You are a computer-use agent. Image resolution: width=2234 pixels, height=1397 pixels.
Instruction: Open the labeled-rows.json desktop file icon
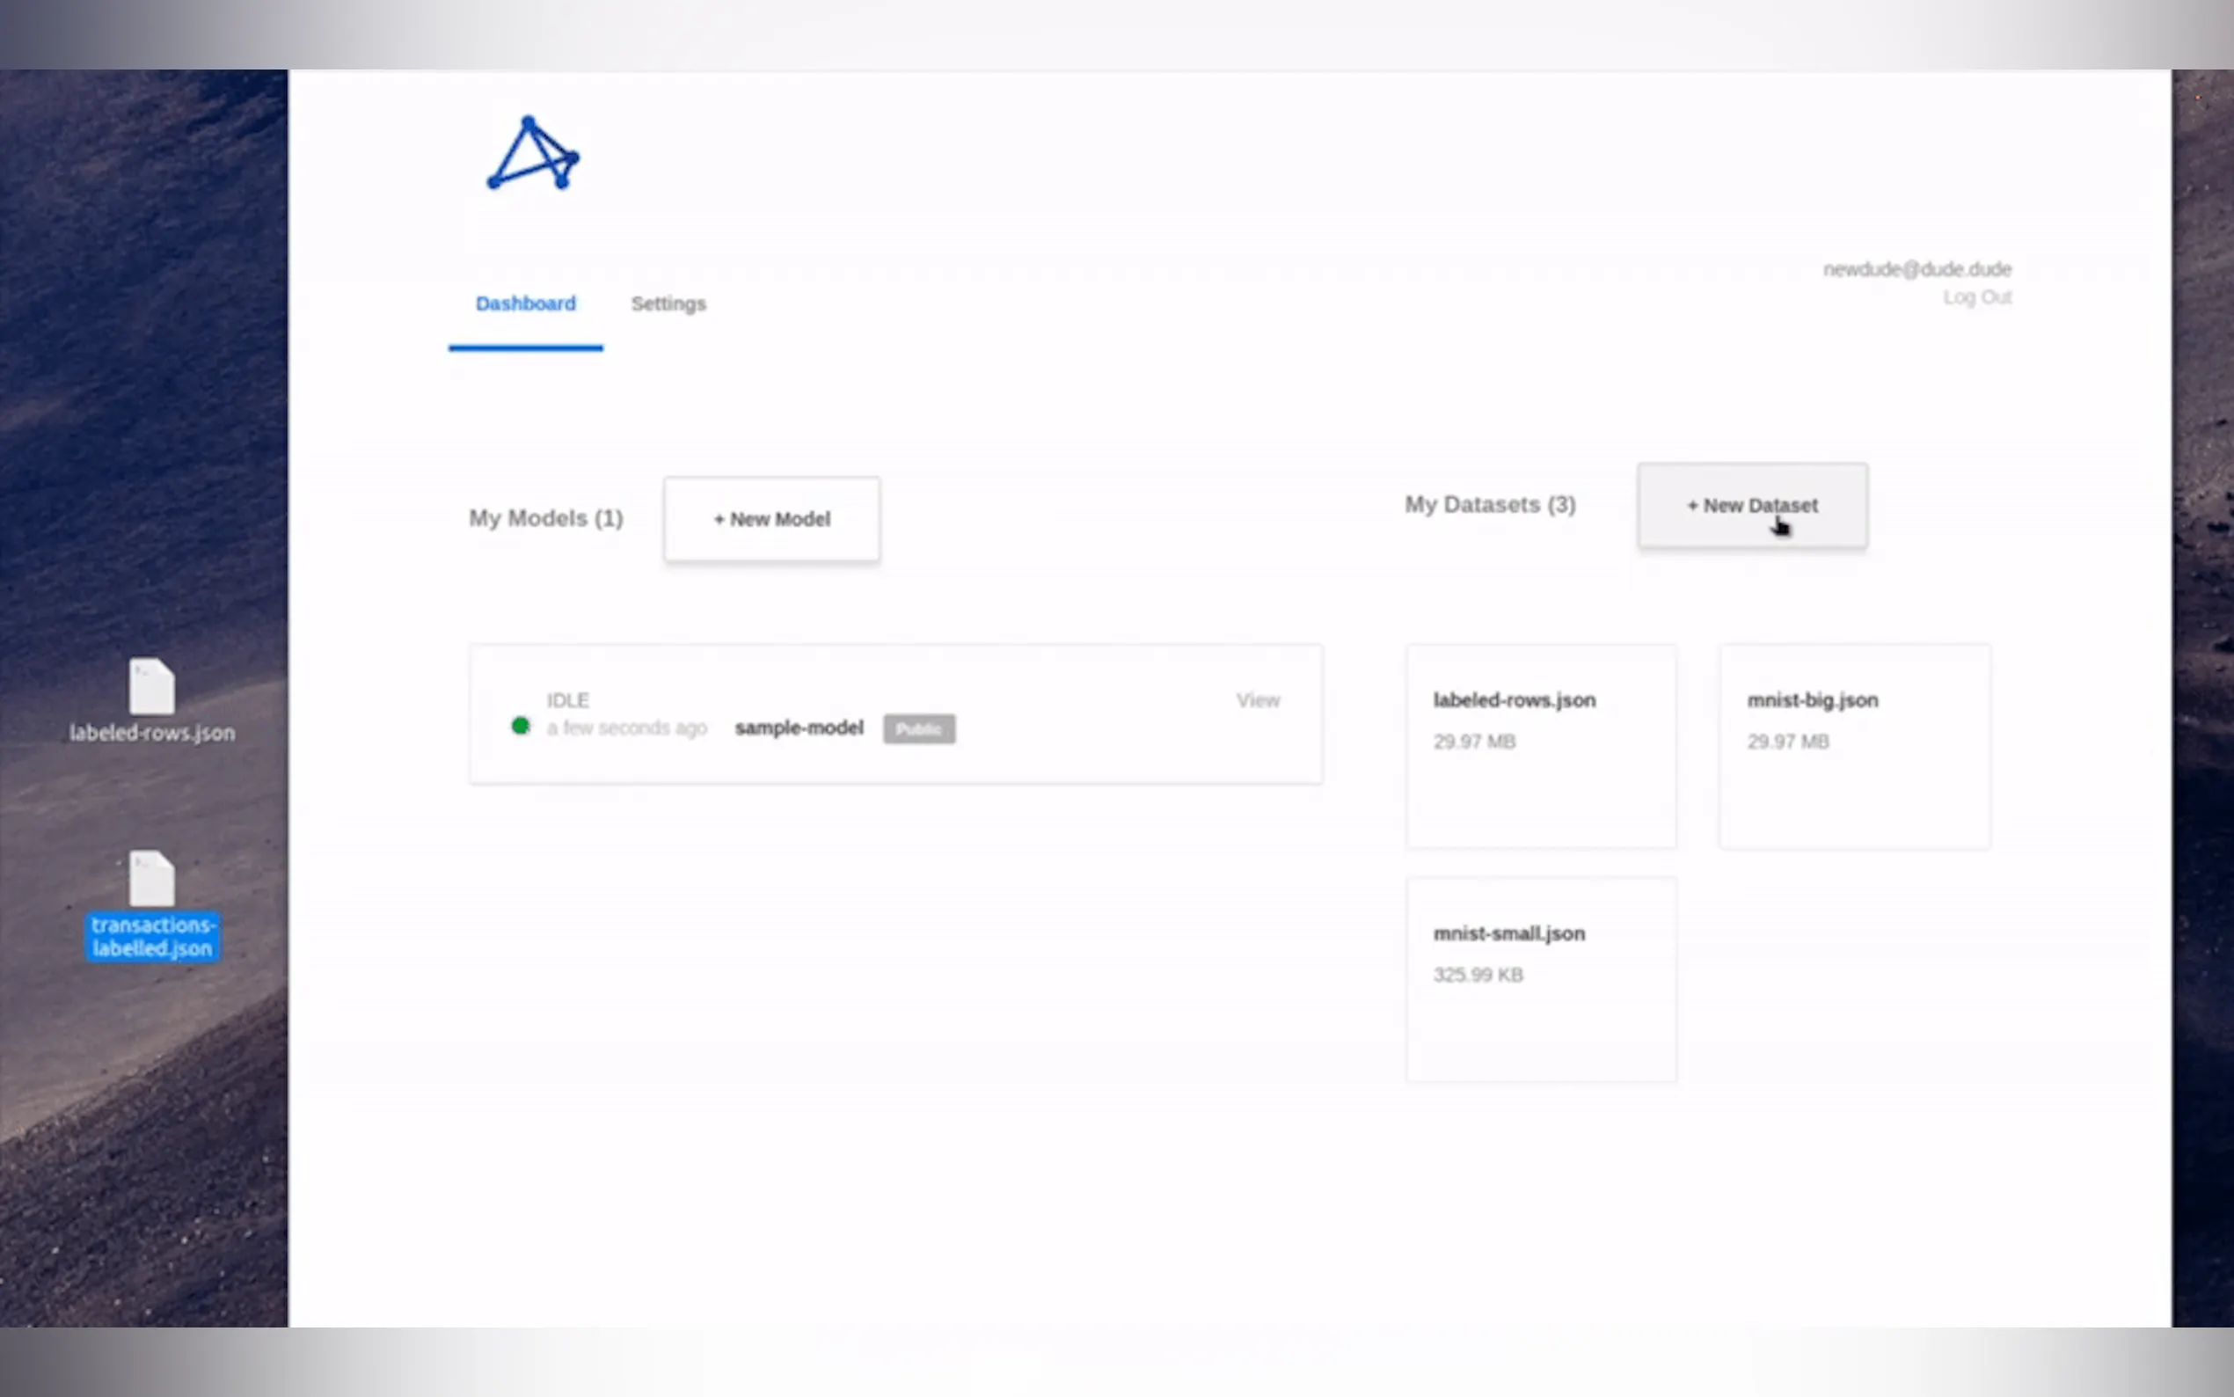151,685
